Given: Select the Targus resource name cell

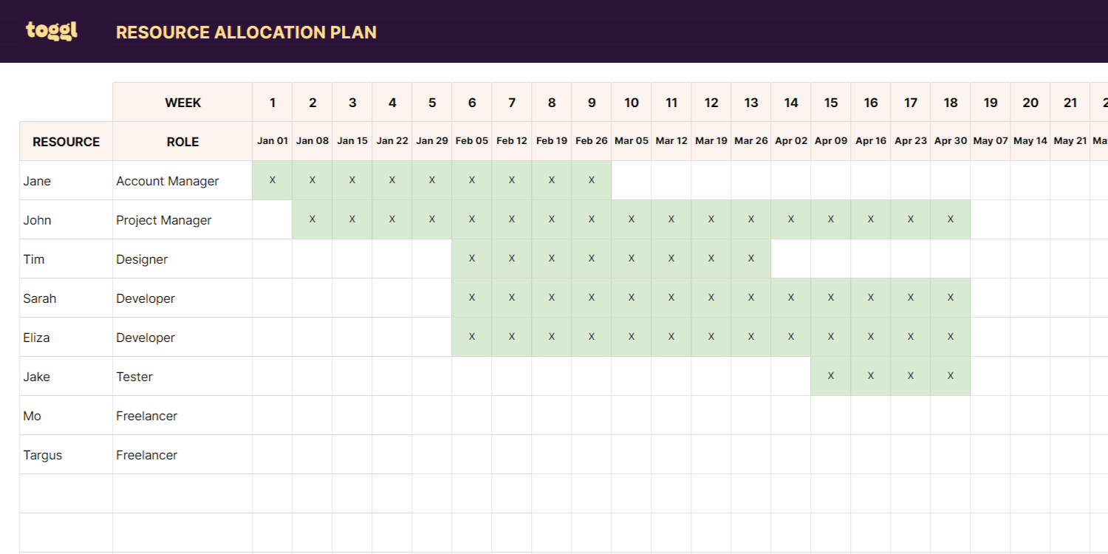Looking at the screenshot, I should 66,455.
